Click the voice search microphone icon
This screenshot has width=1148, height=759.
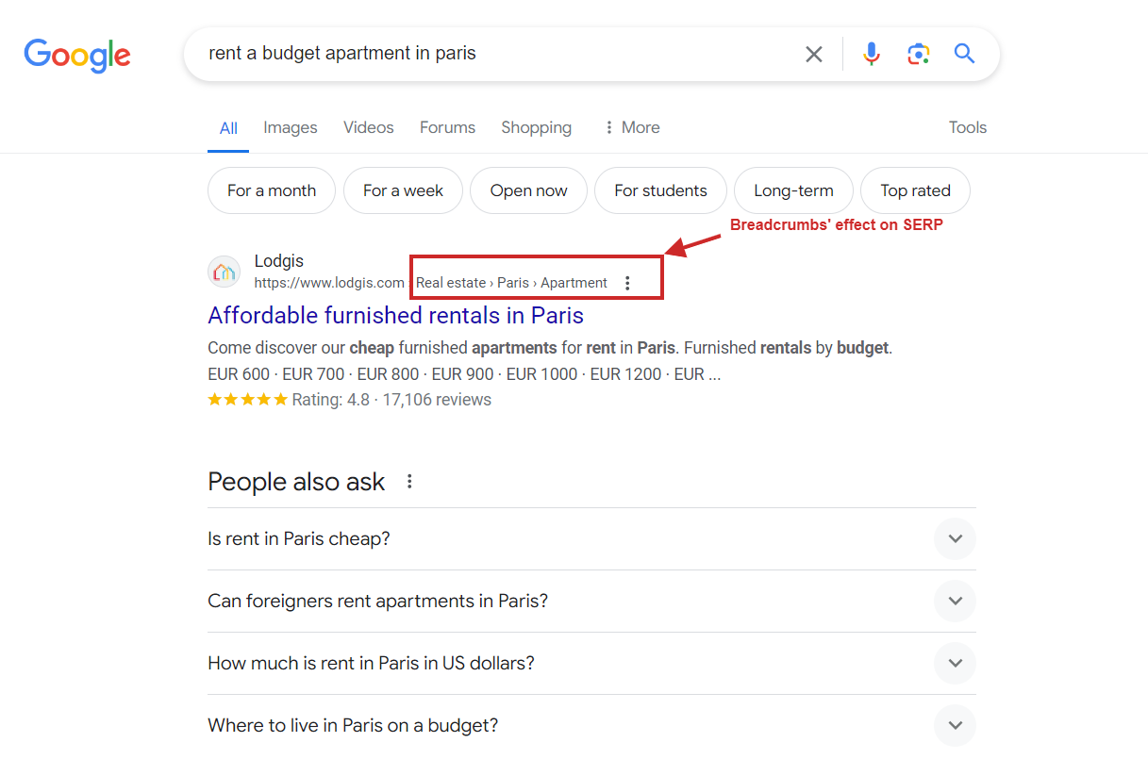(x=871, y=54)
